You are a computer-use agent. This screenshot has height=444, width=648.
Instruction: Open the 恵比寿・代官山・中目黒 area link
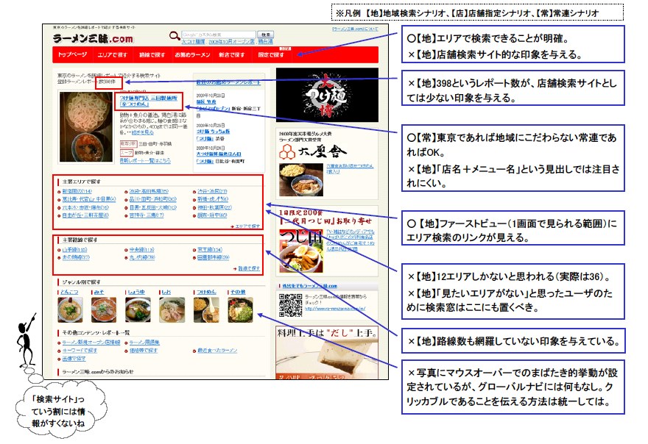(89, 199)
